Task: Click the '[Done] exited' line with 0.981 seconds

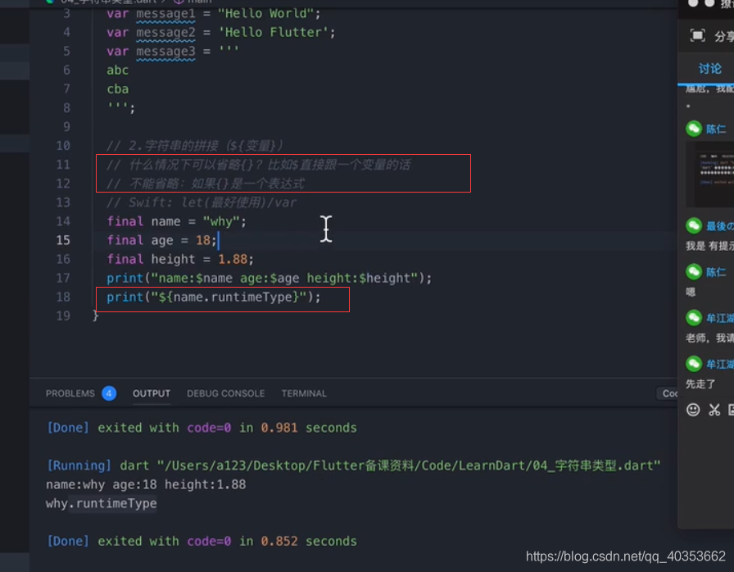Action: pyautogui.click(x=202, y=428)
